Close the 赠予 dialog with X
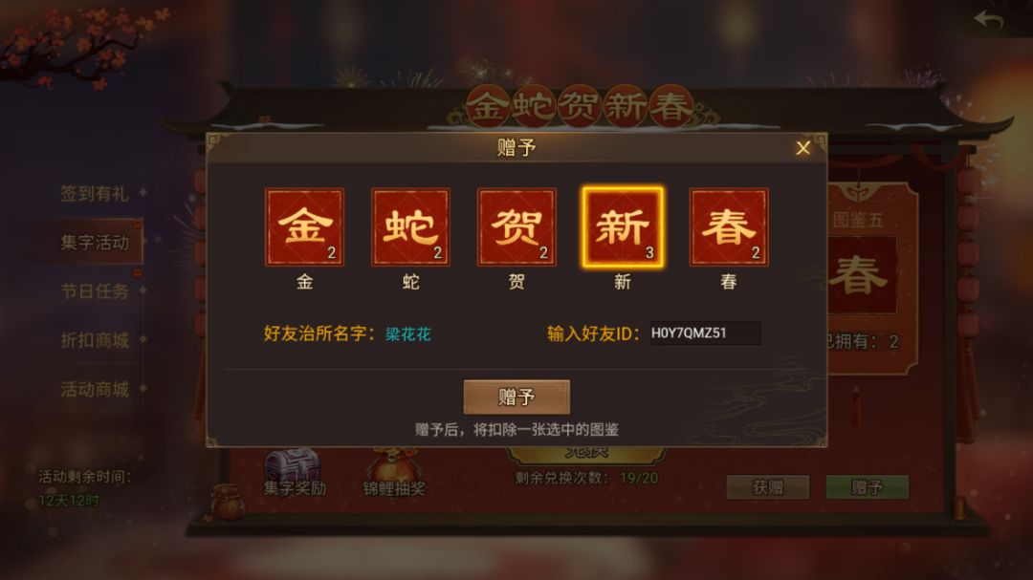This screenshot has height=580, width=1033. tap(802, 148)
